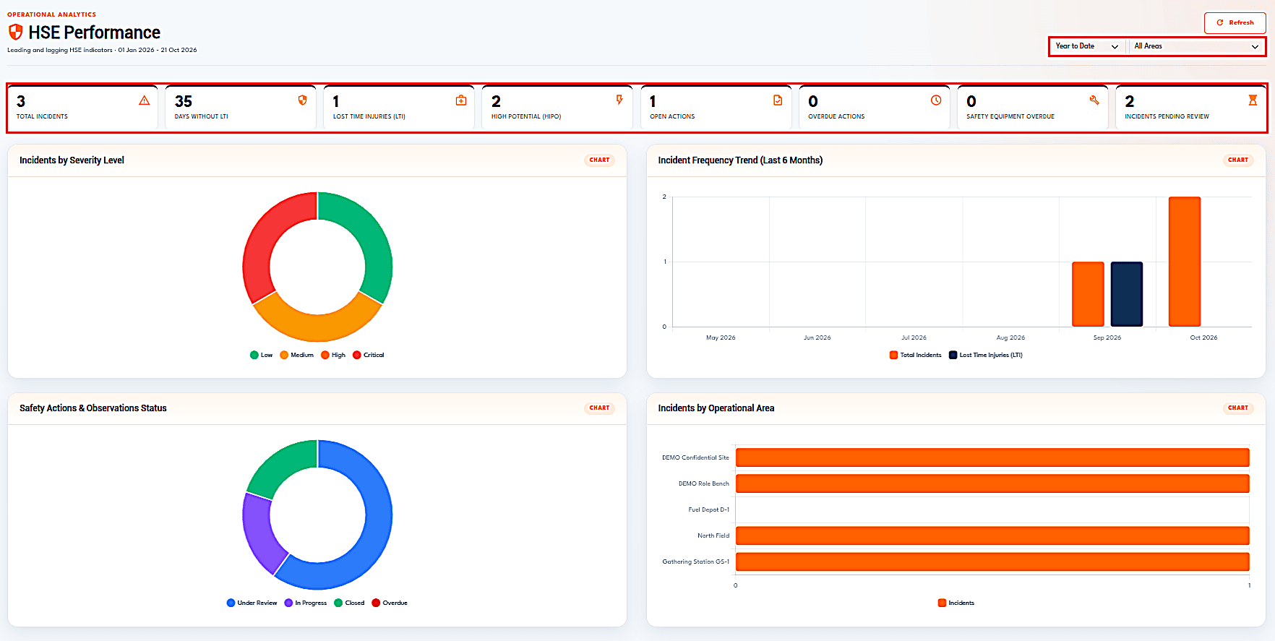This screenshot has height=641, width=1275.
Task: Toggle the Medium severity legend item
Action: (296, 355)
